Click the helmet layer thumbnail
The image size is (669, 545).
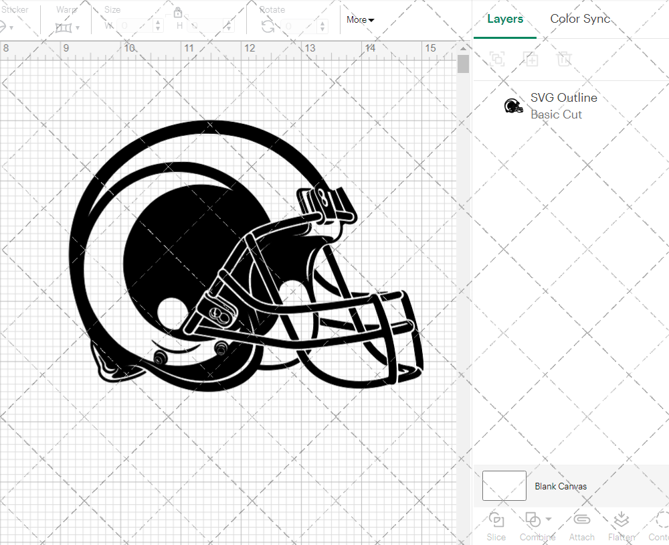(x=514, y=106)
